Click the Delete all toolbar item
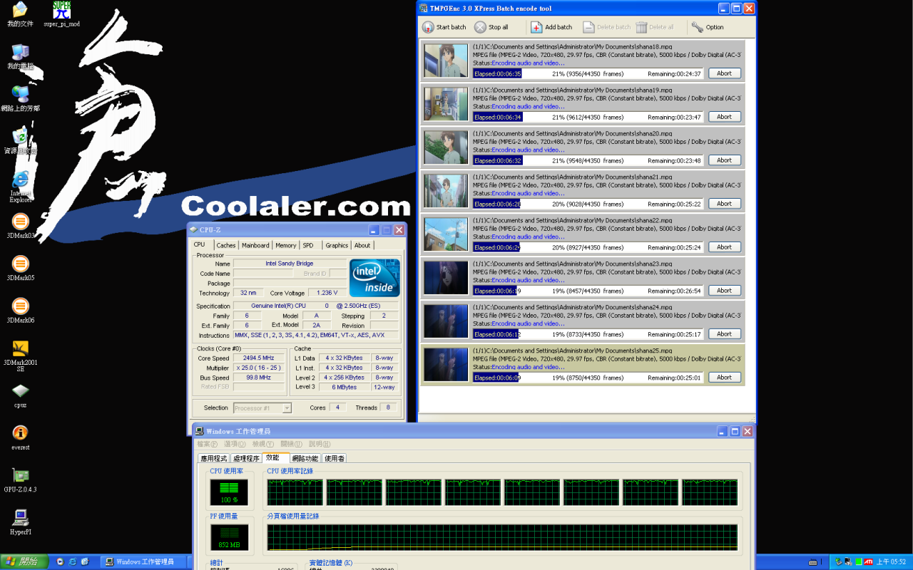Viewport: 913px width, 570px height. coord(655,27)
